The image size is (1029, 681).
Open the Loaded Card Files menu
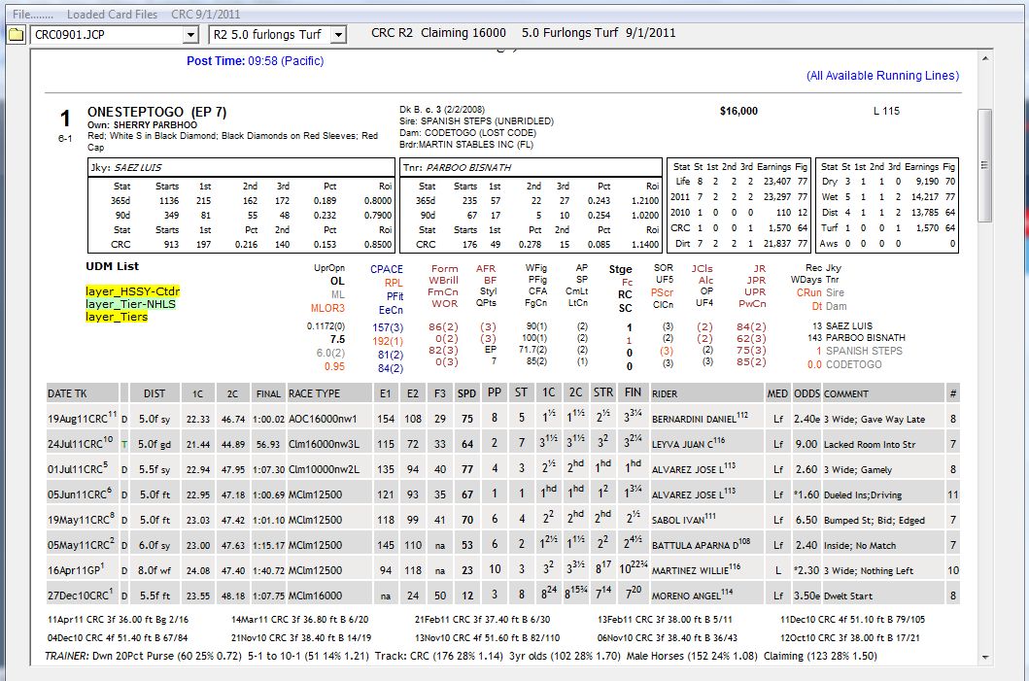112,14
